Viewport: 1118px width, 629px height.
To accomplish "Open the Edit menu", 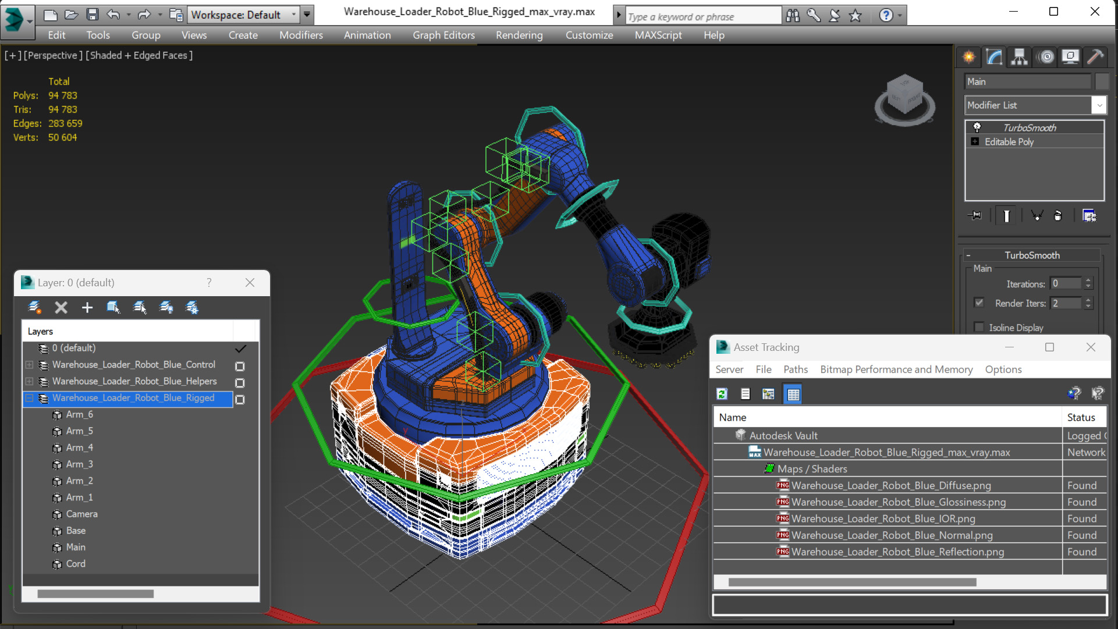I will point(56,35).
